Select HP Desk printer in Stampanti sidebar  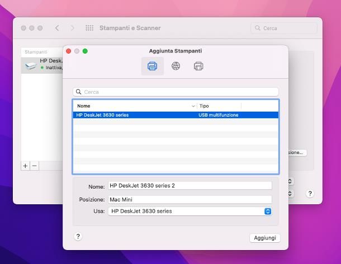coord(42,65)
